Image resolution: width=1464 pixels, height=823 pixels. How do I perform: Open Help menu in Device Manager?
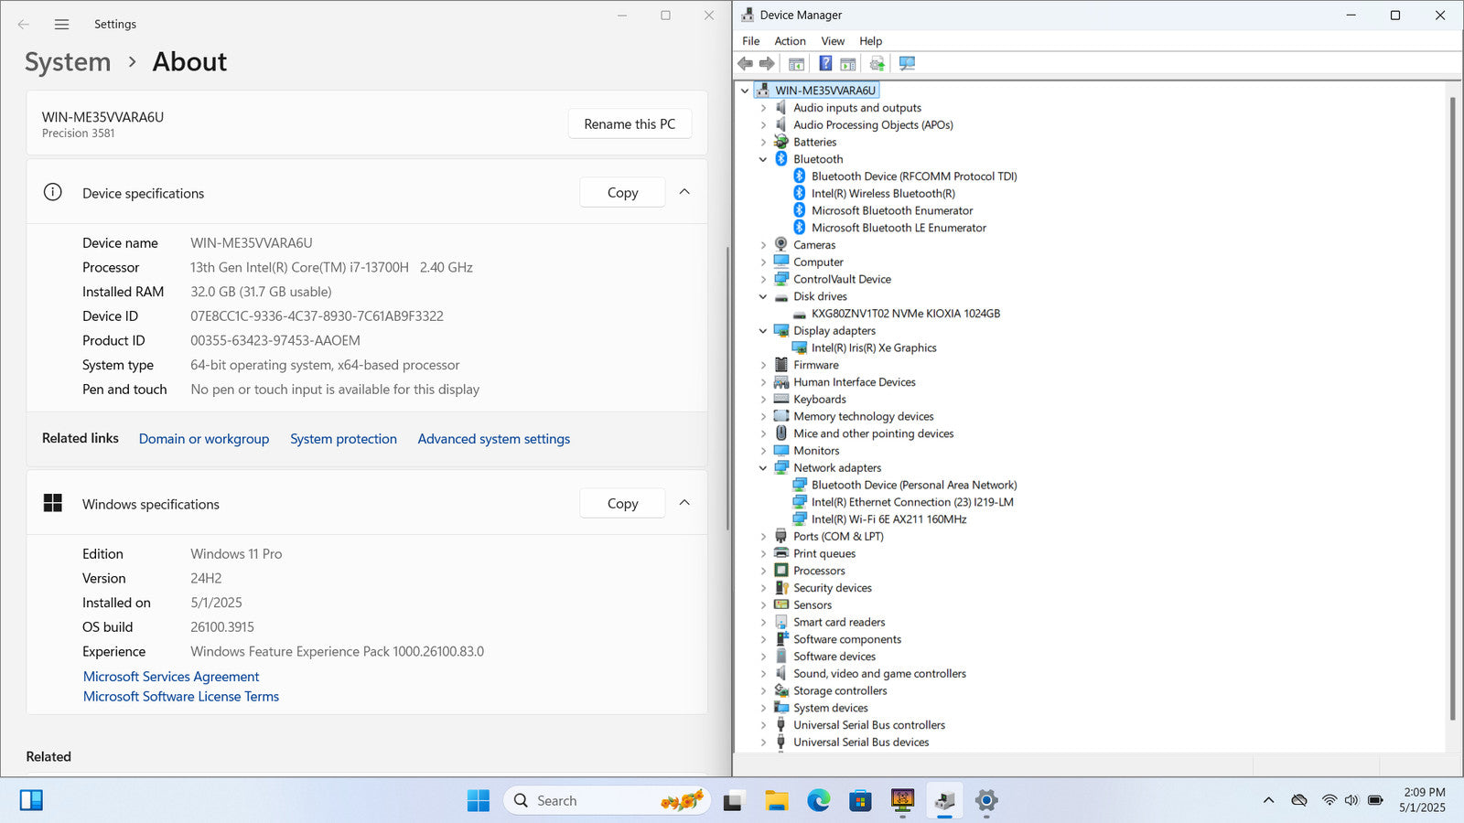[871, 41]
